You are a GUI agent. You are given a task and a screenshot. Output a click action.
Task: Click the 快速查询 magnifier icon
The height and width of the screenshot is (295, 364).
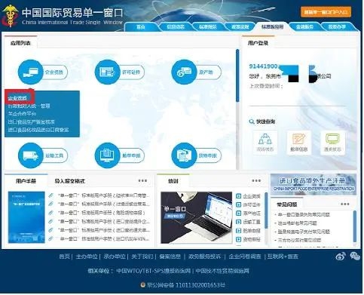pyautogui.click(x=252, y=121)
